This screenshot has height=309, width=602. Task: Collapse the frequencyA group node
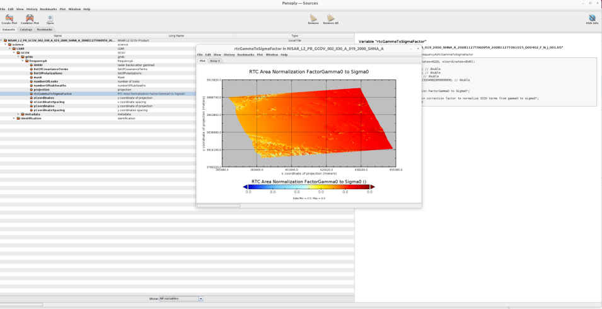23,61
